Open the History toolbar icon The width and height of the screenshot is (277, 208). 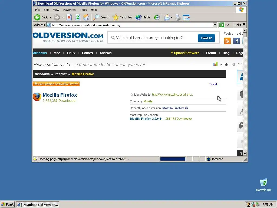157,17
